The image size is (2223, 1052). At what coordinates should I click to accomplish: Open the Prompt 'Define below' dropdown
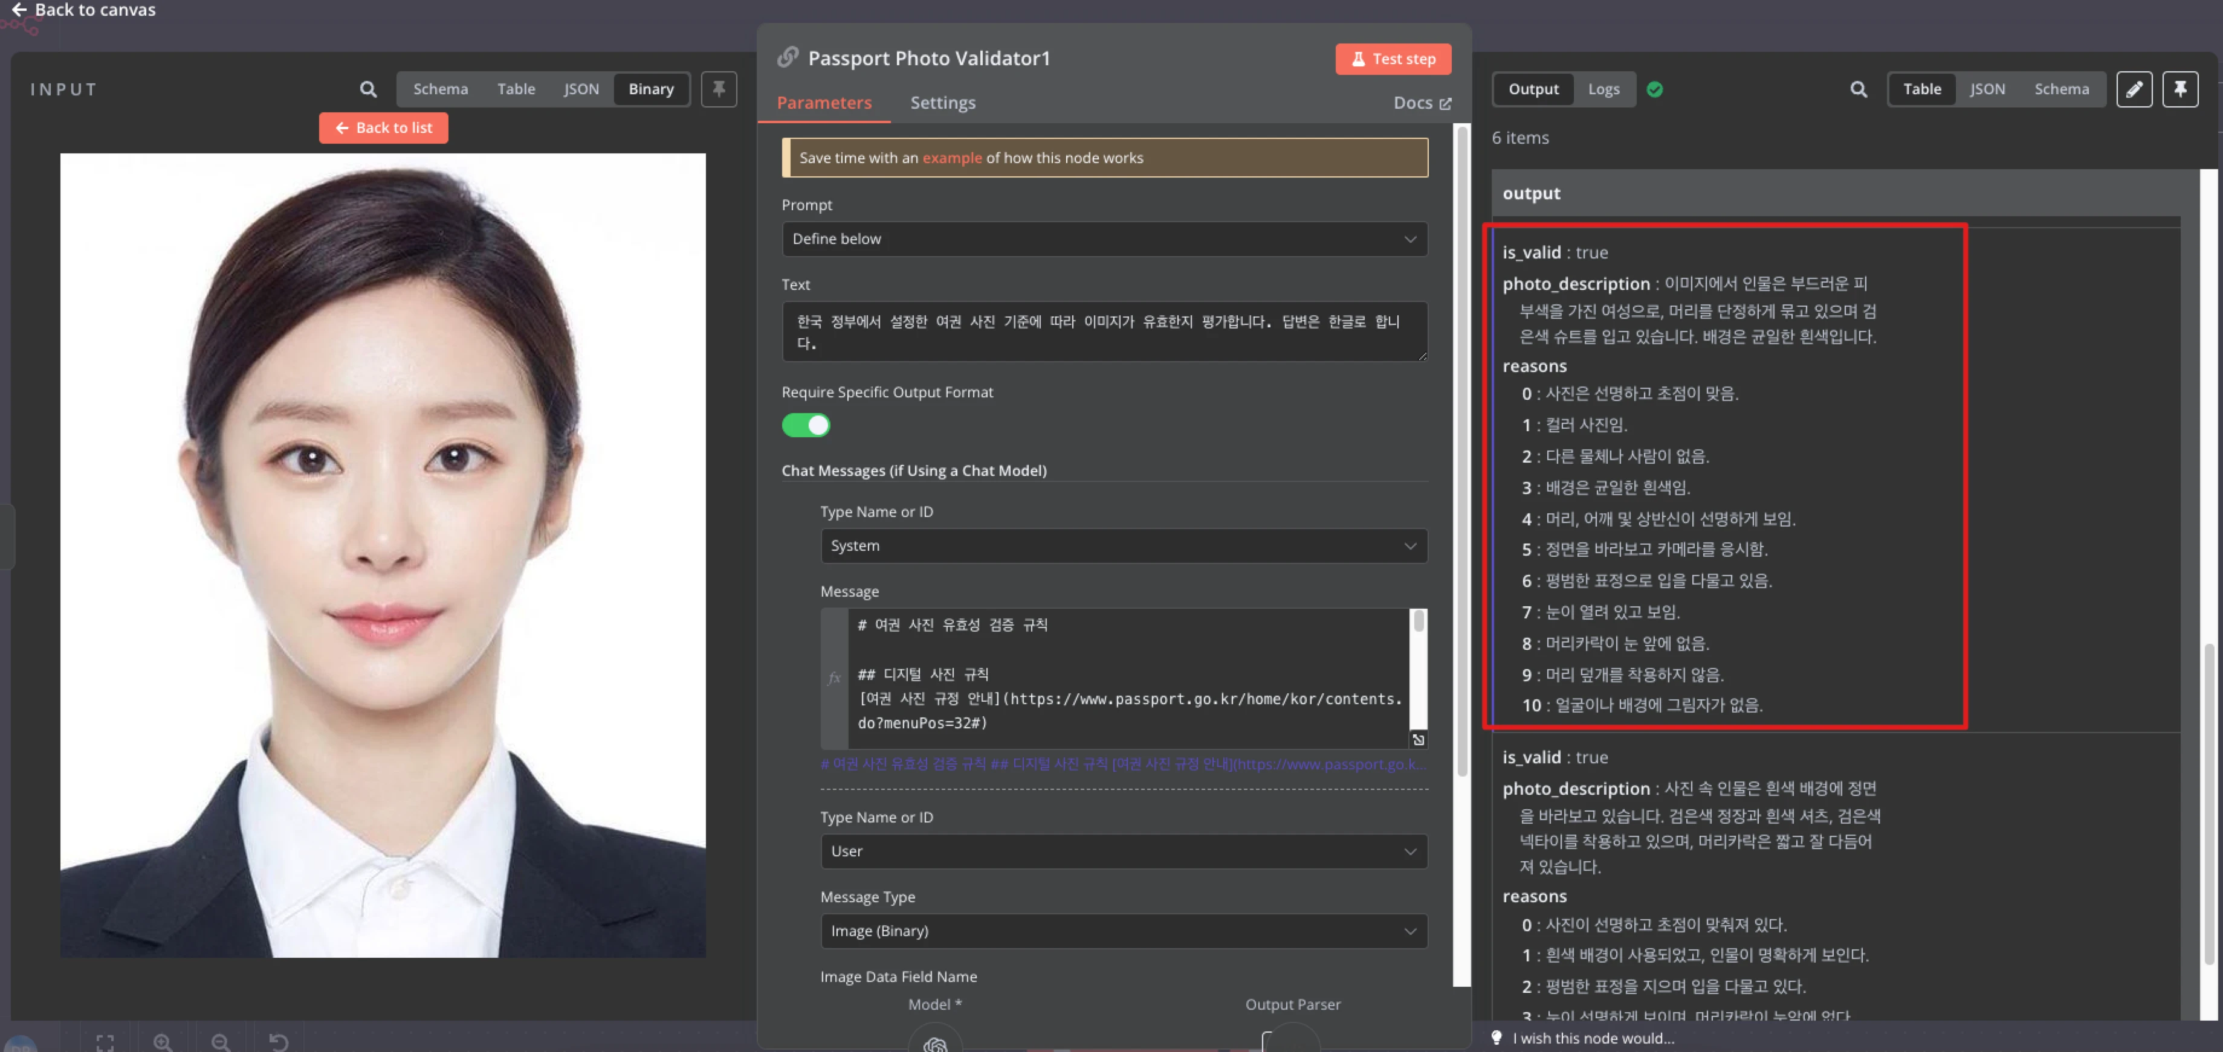1105,239
